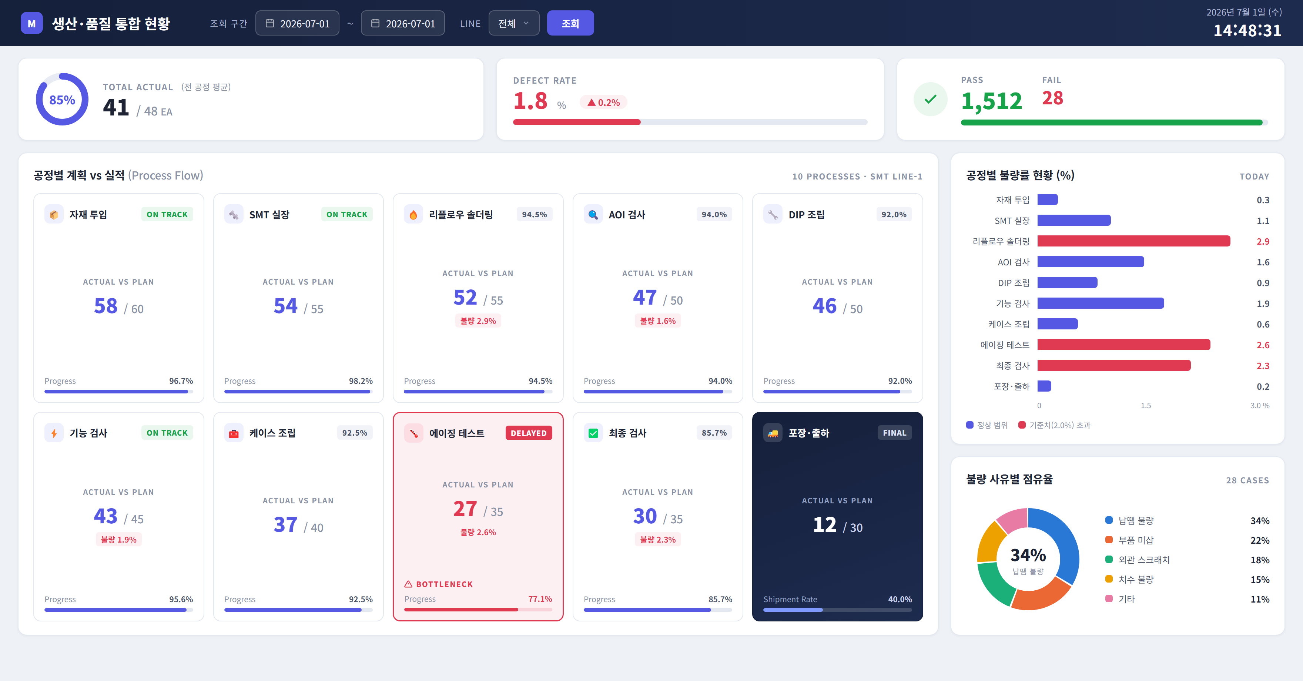Click the SMT 실장 process icon
Viewport: 1303px width, 681px height.
pyautogui.click(x=234, y=214)
